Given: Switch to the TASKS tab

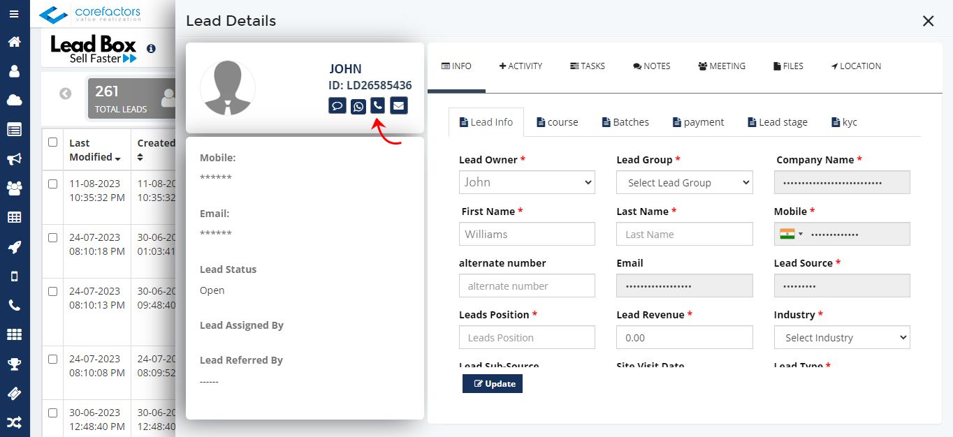Looking at the screenshot, I should pyautogui.click(x=588, y=66).
